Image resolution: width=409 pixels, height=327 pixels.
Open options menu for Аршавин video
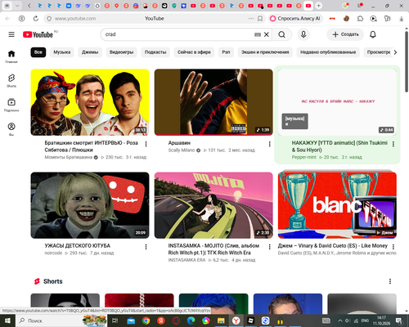tap(269, 144)
